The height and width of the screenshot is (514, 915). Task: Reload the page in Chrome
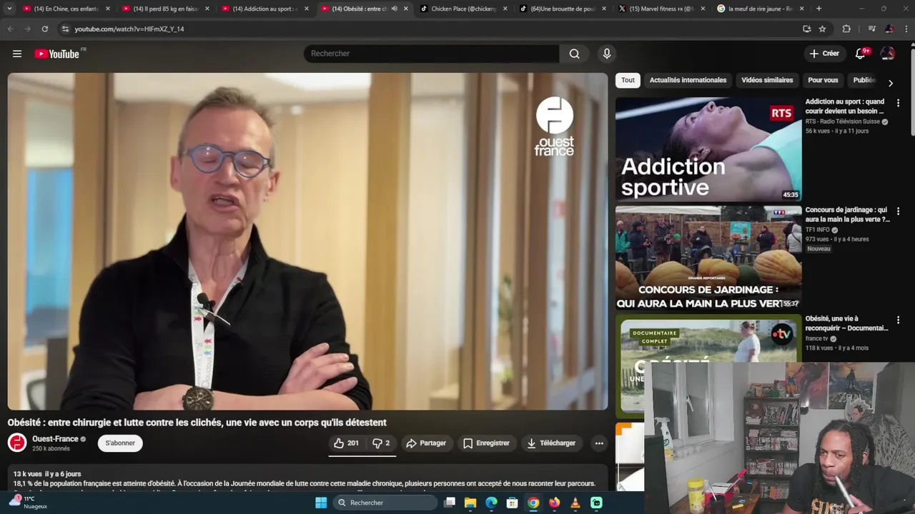[x=44, y=29]
